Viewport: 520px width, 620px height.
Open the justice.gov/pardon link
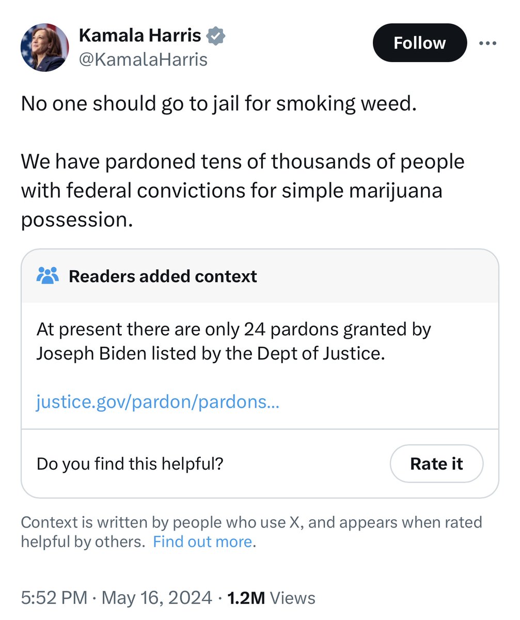[x=157, y=402]
